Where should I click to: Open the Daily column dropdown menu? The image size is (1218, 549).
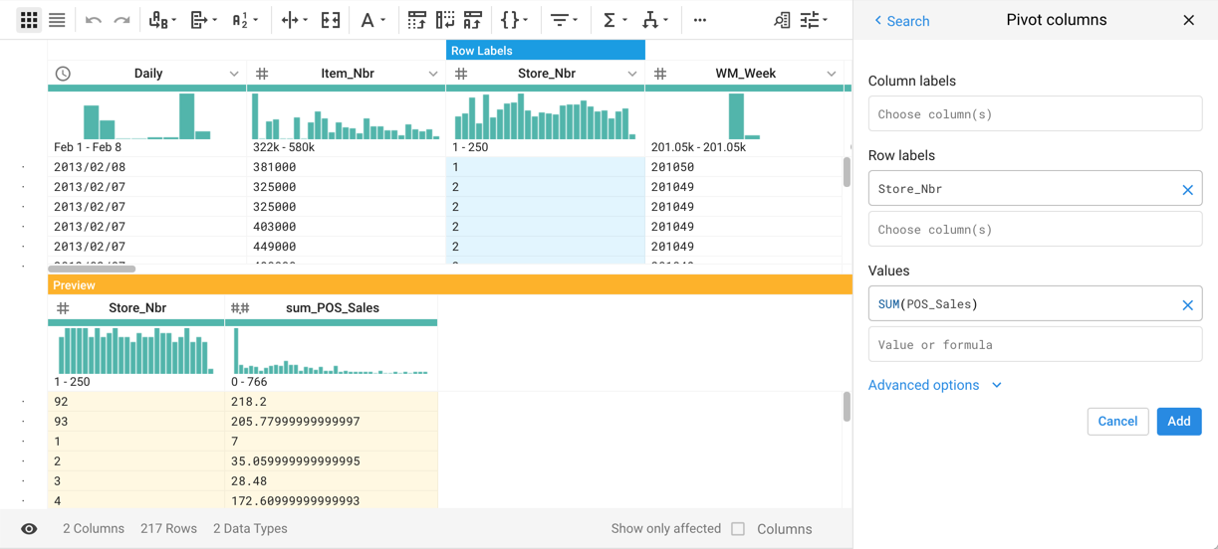pyautogui.click(x=234, y=74)
